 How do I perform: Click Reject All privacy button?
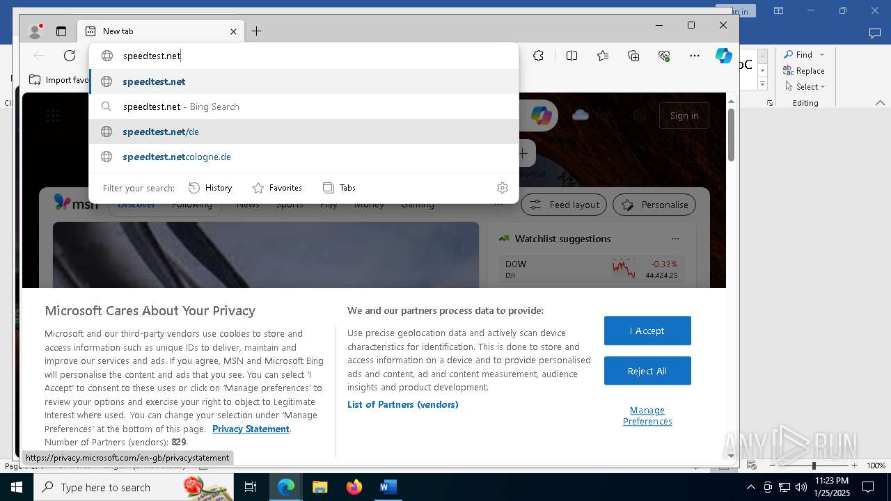pyautogui.click(x=647, y=371)
